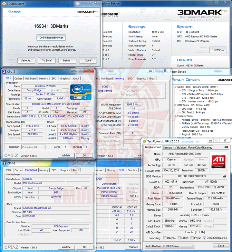Screen dimensions: 232x252
Task: Click the CPU-Z purple Z icon in the top CPU window
Action: coord(4,72)
